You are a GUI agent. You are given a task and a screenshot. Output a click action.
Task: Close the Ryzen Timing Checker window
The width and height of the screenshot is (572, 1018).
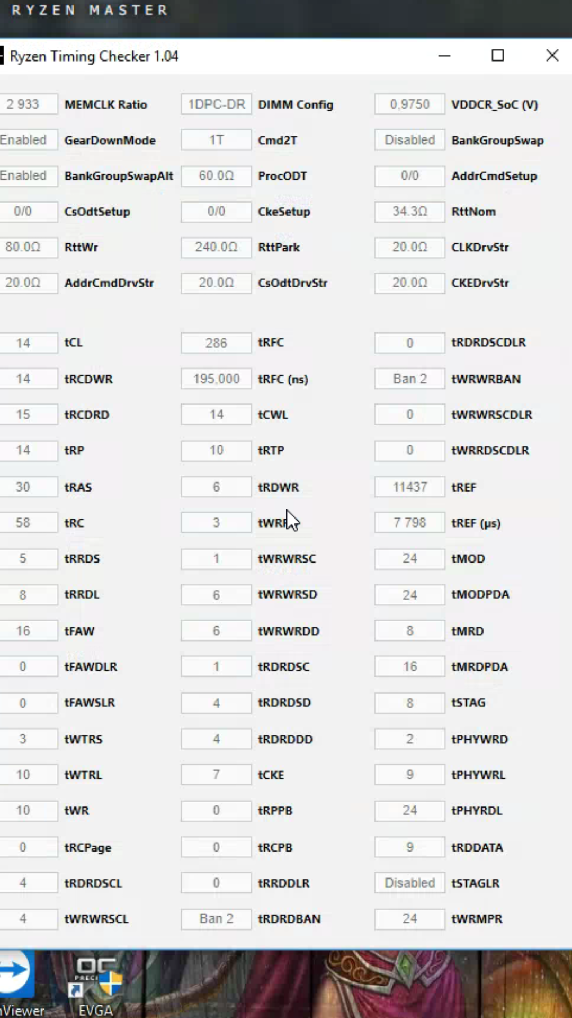click(552, 56)
